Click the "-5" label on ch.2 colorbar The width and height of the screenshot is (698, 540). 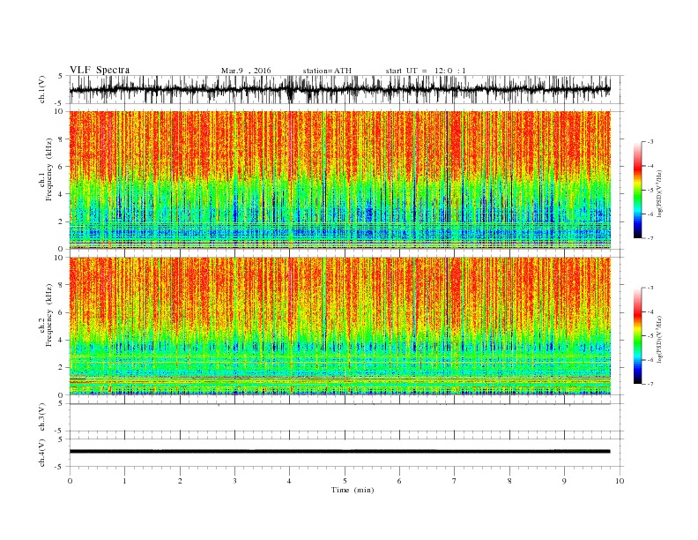click(x=650, y=336)
